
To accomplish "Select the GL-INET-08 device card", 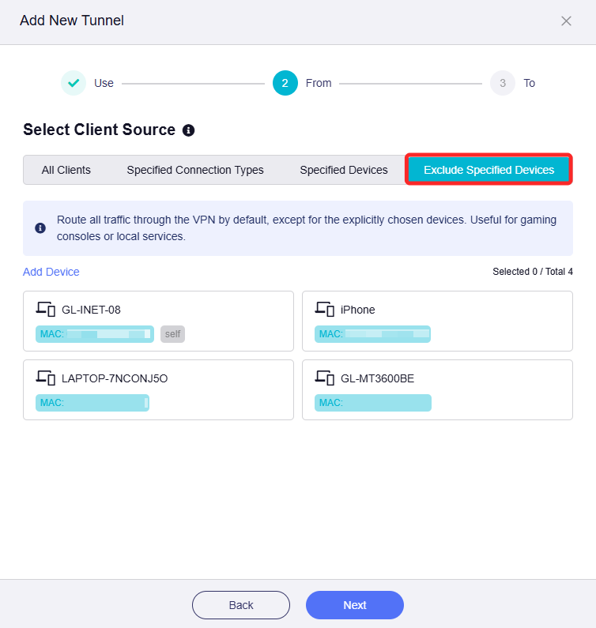I will point(158,322).
